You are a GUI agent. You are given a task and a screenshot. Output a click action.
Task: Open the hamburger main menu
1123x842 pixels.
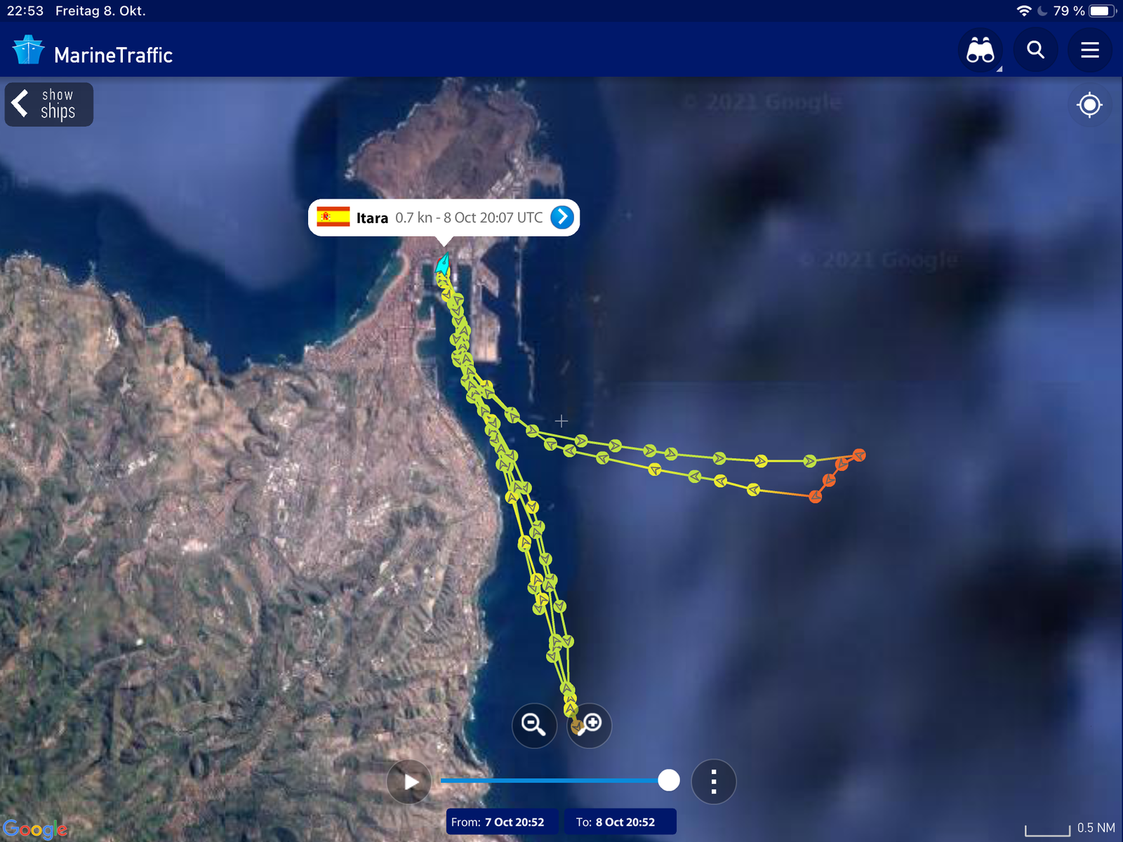click(x=1090, y=51)
